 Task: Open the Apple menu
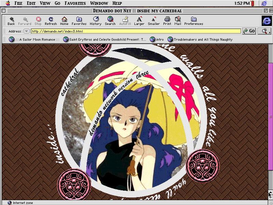[x=8, y=3]
